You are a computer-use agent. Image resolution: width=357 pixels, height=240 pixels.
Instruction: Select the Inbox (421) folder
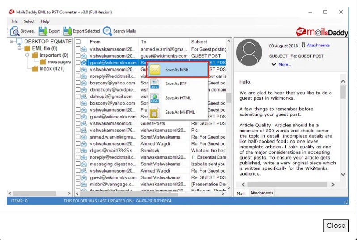[52, 68]
